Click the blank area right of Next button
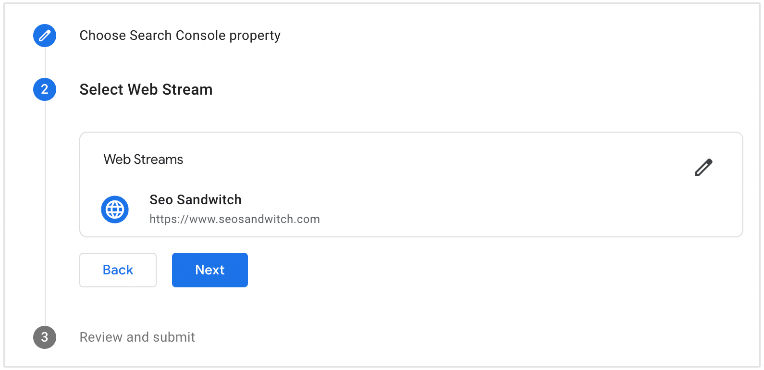This screenshot has height=370, width=764. (432, 270)
